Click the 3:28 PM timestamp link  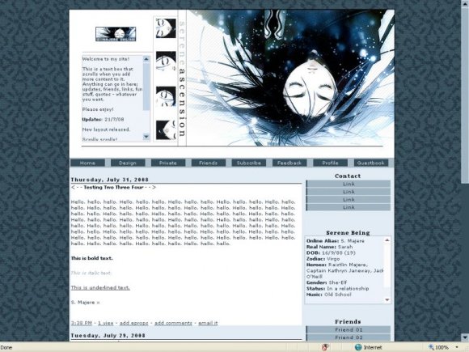click(82, 323)
